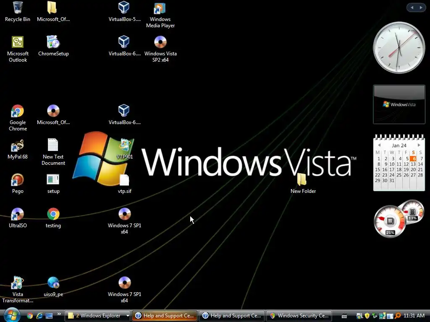430x322 pixels.
Task: Select the VirtualBox-5 installer icon
Action: [x=124, y=11]
